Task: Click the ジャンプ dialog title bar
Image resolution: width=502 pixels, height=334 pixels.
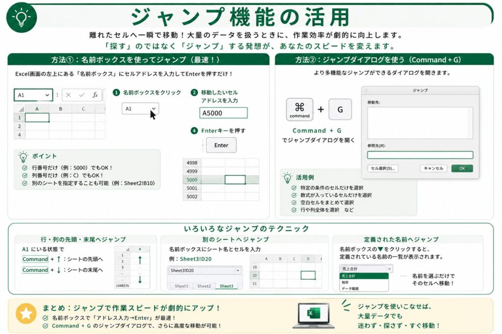Action: tap(420, 90)
